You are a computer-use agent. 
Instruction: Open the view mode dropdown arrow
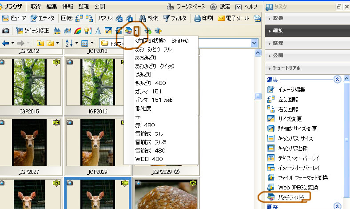pyautogui.click(x=92, y=43)
